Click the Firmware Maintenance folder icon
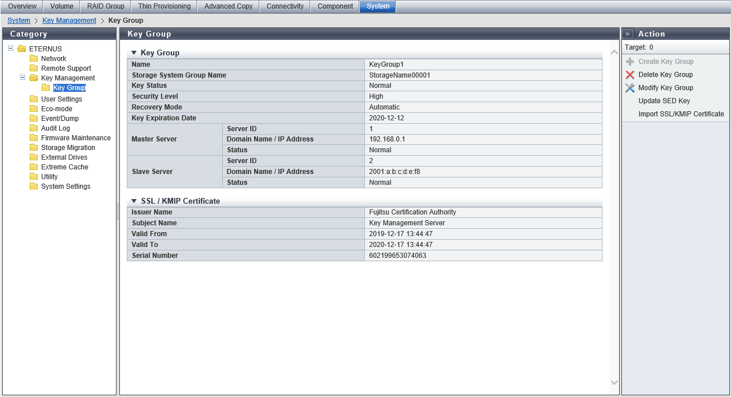This screenshot has width=731, height=397. [x=34, y=138]
